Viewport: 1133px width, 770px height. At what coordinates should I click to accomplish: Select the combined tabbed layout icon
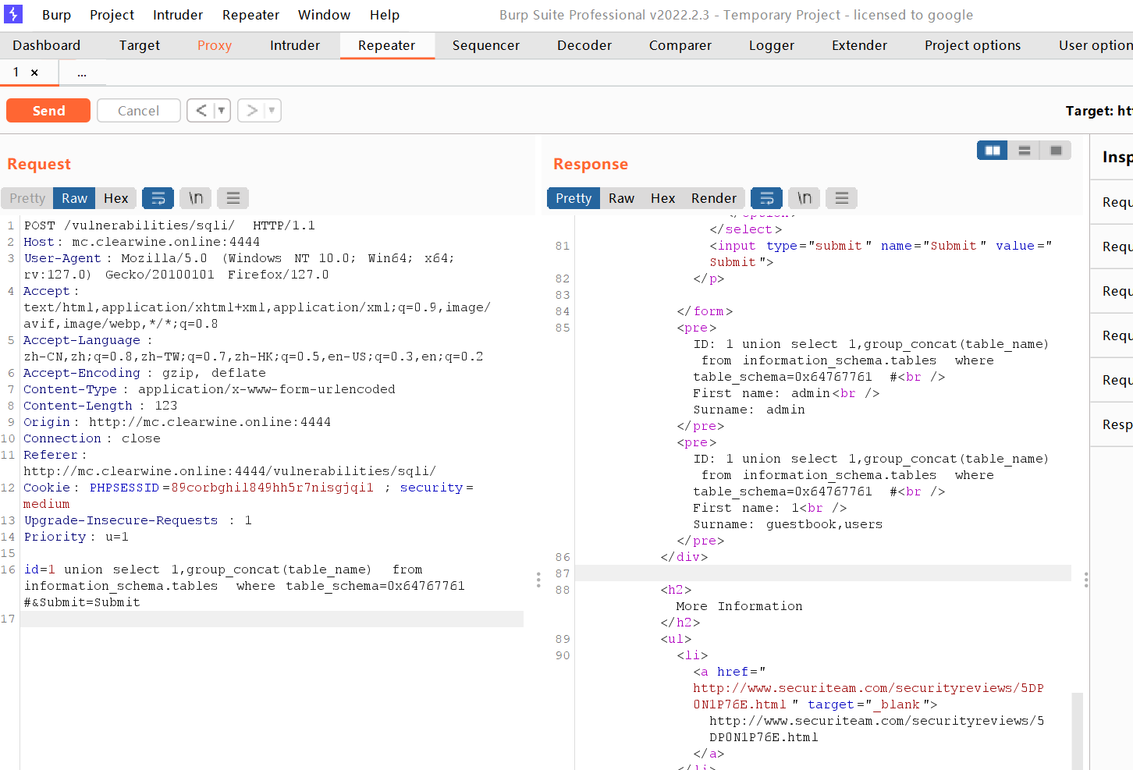tap(1056, 151)
